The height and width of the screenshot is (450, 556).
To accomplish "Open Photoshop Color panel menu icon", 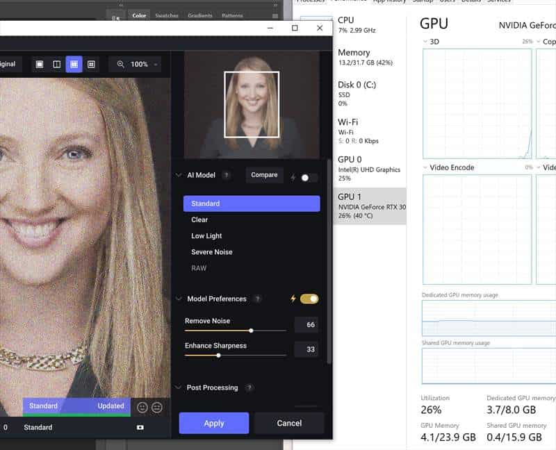I will (275, 16).
